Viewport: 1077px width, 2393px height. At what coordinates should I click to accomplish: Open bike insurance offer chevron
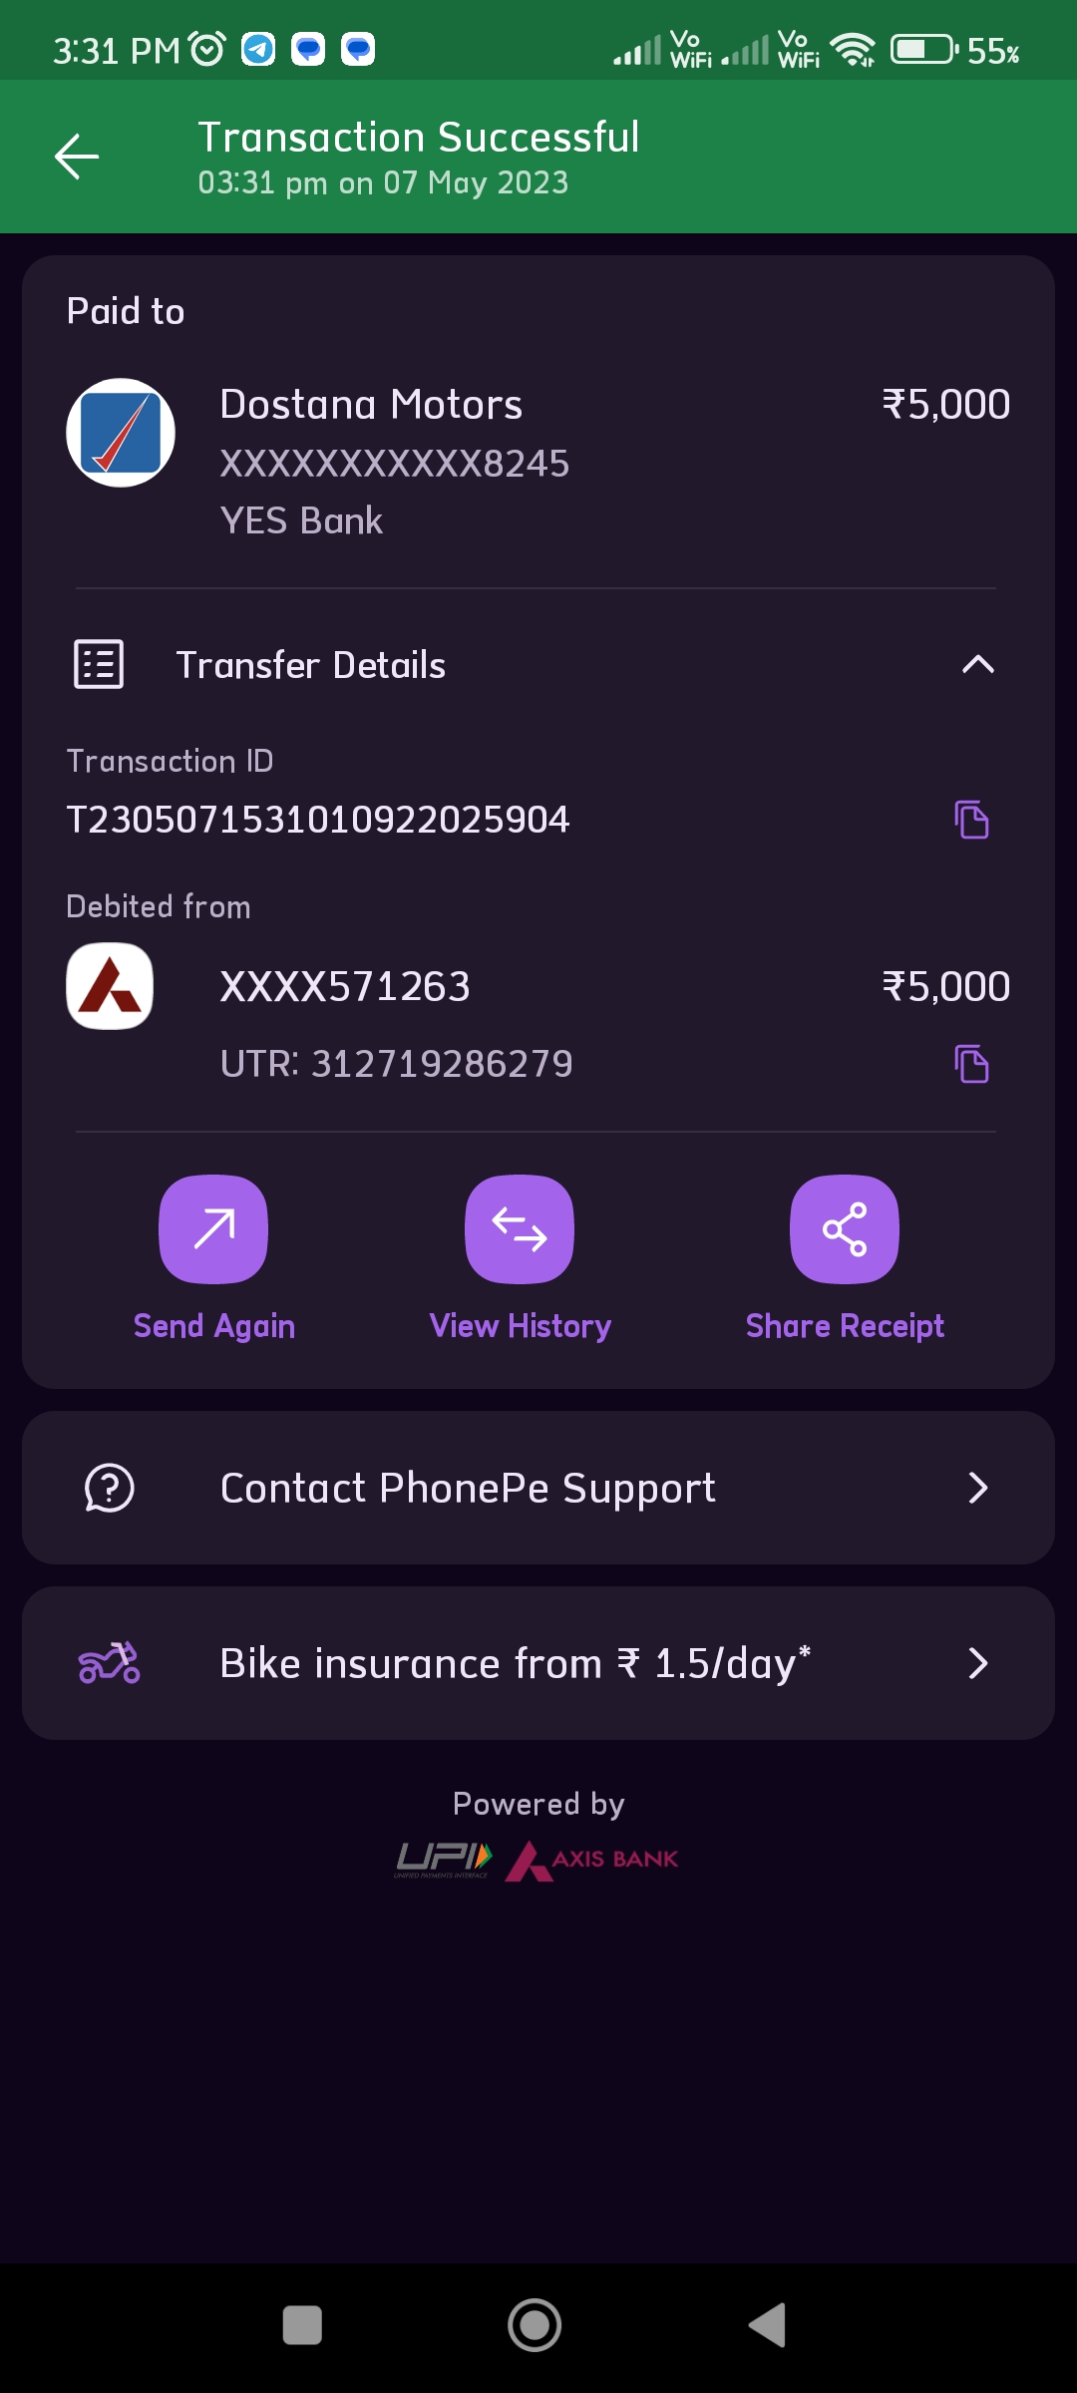tap(978, 1663)
